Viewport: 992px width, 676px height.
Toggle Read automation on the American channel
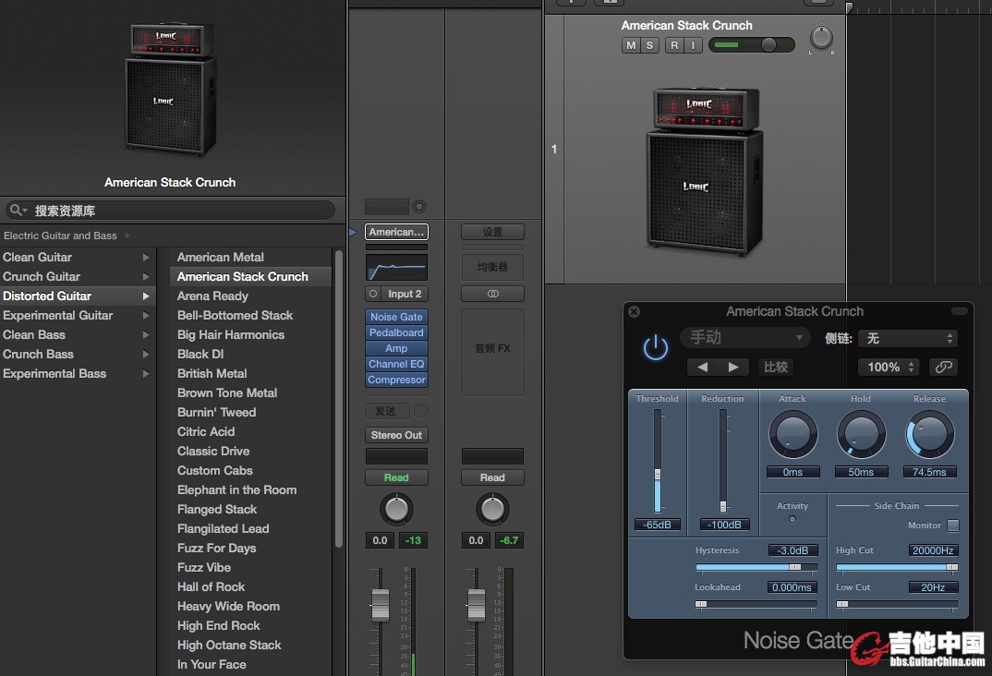396,477
